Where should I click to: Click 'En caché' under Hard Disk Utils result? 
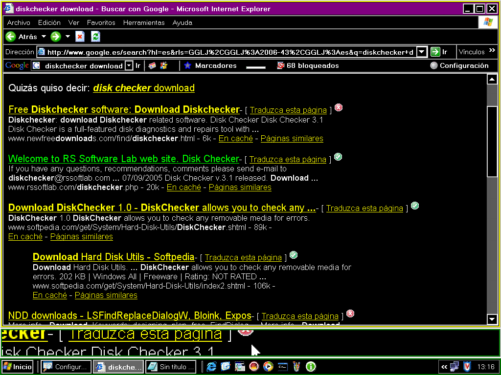click(x=50, y=295)
